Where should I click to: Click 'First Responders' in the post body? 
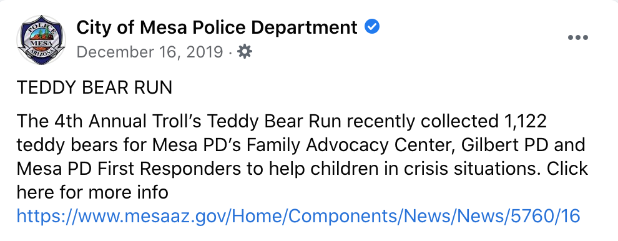click(x=174, y=169)
